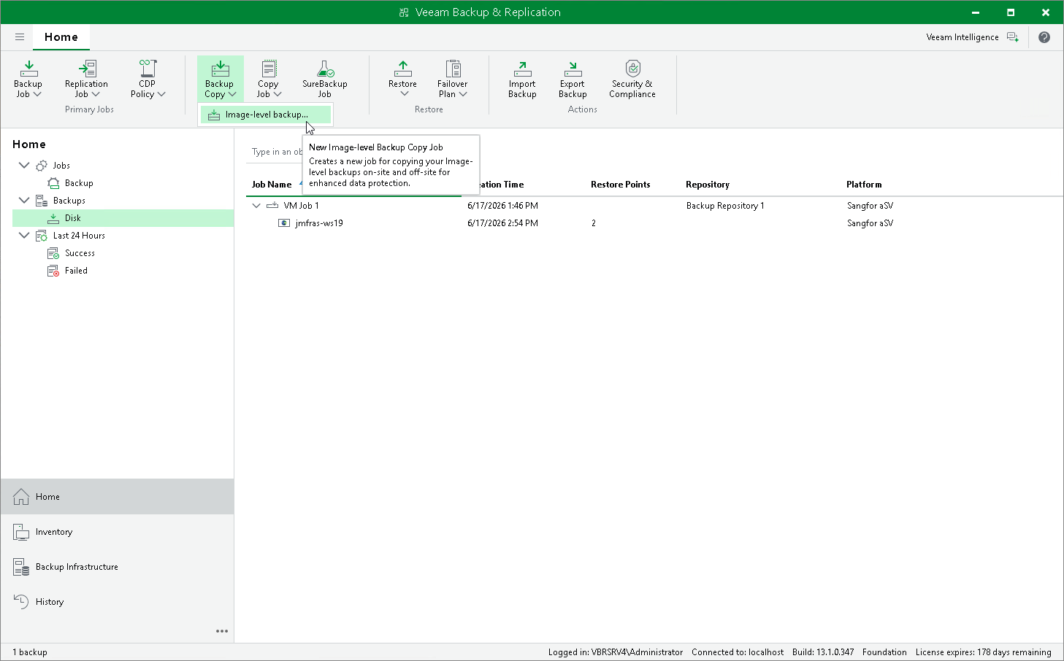1064x661 pixels.
Task: Go to the Inventory view
Action: [117, 532]
